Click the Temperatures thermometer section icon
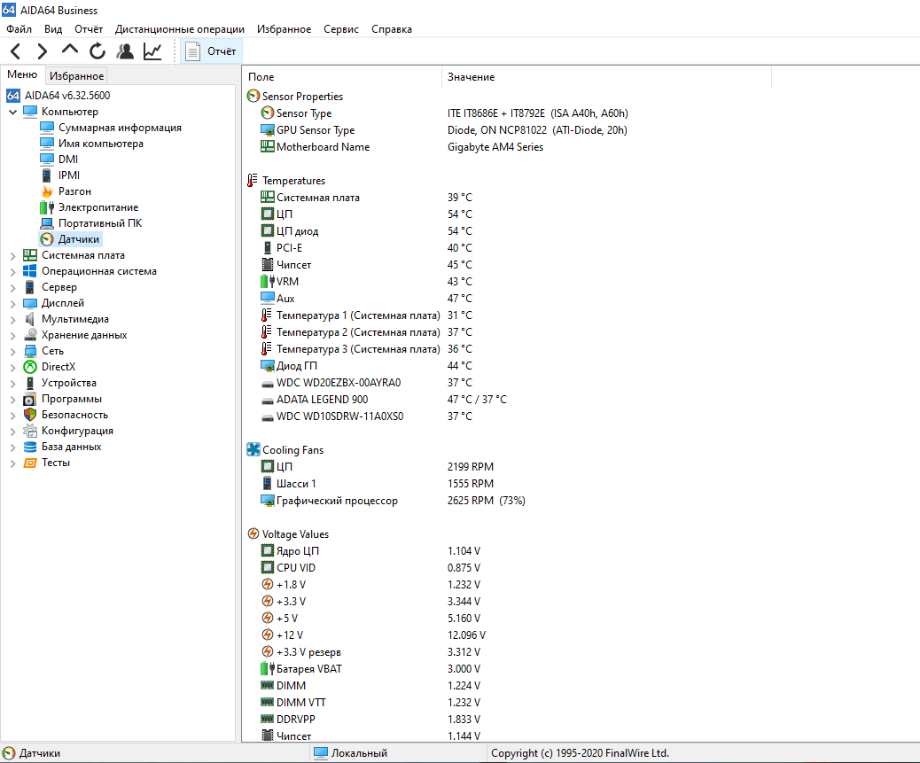The width and height of the screenshot is (920, 763). [x=253, y=181]
